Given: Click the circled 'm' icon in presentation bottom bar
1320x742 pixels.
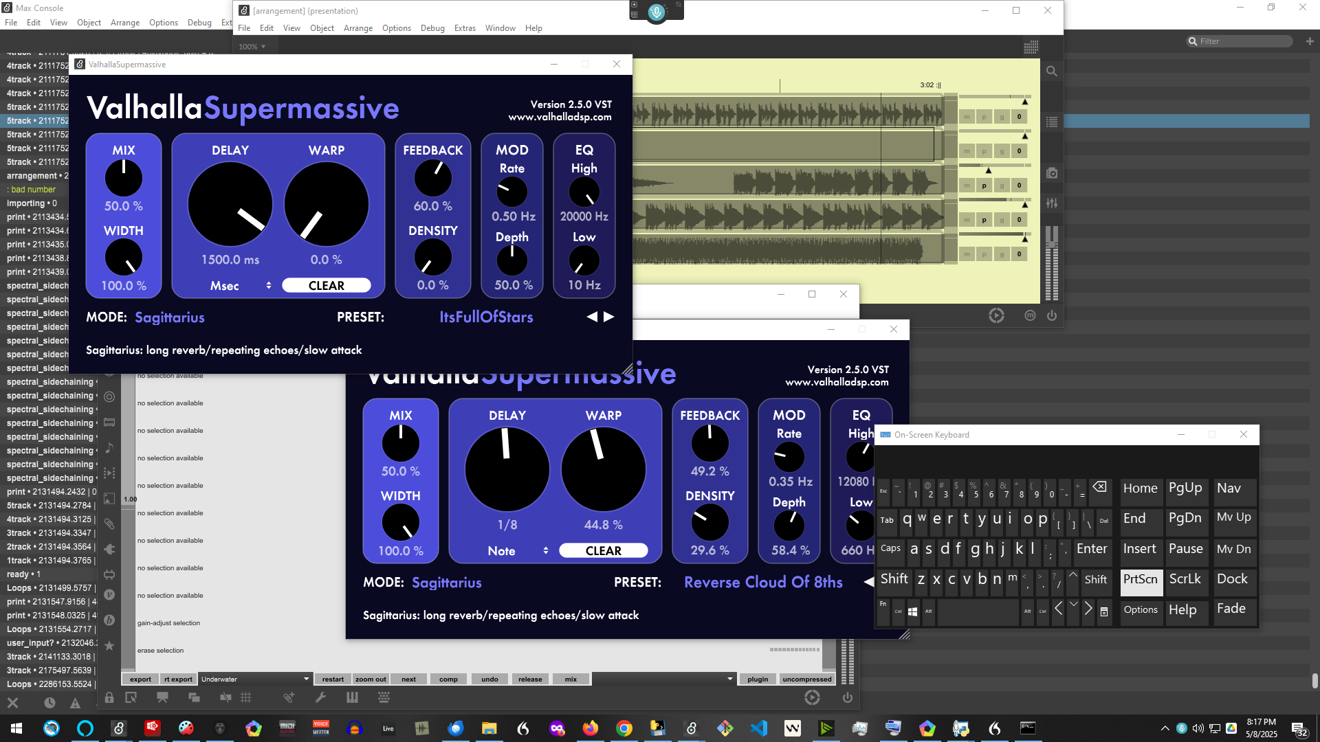Looking at the screenshot, I should click(1030, 316).
